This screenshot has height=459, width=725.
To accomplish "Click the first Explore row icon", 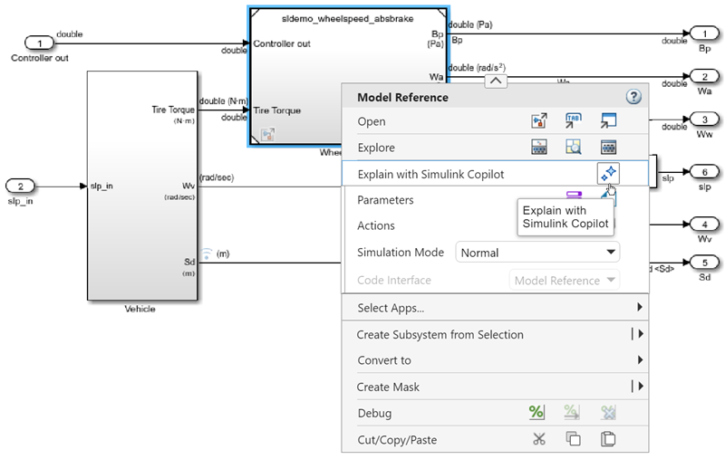I will (538, 148).
